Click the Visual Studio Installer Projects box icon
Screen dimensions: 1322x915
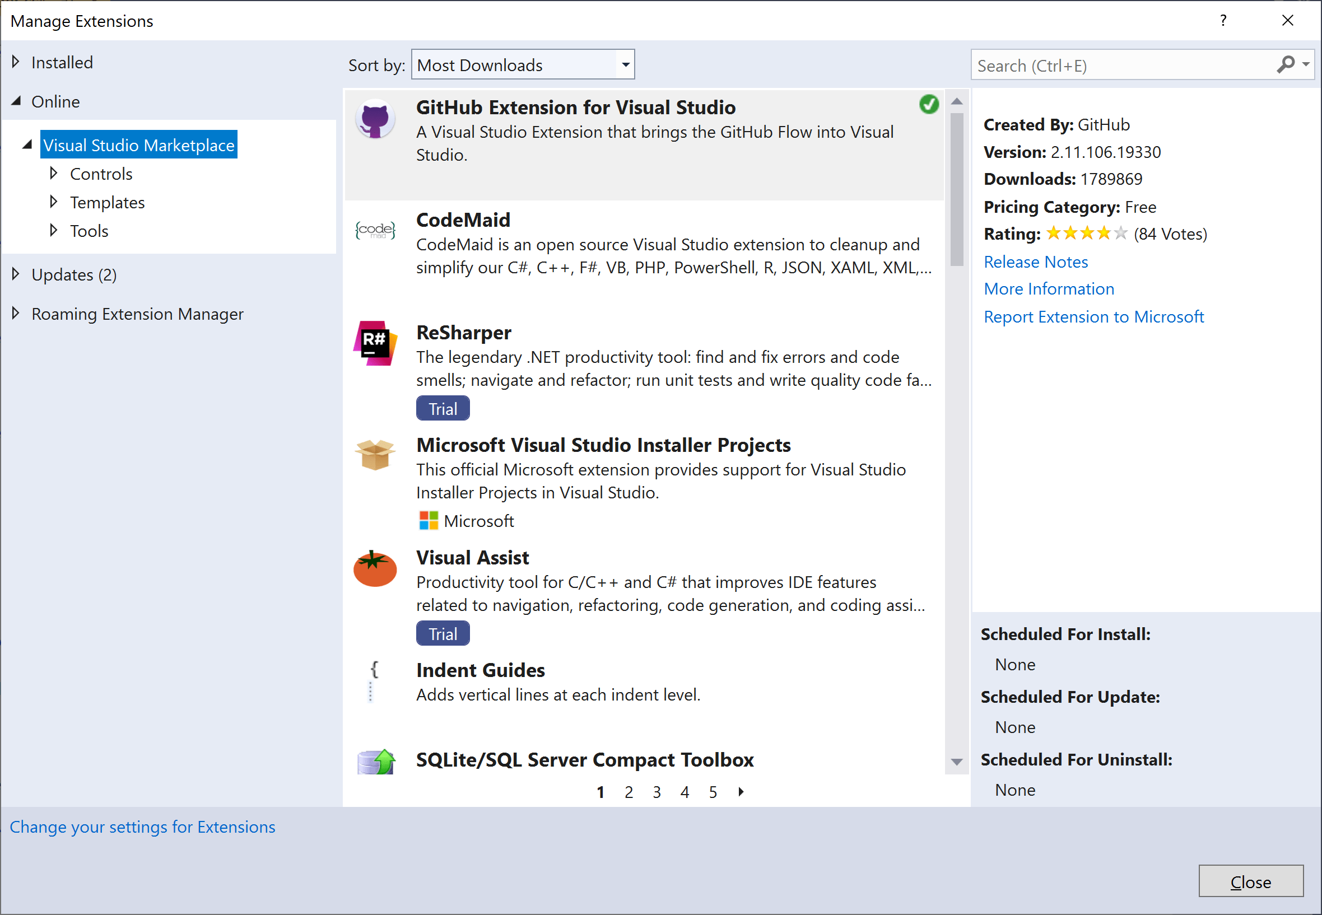coord(375,455)
